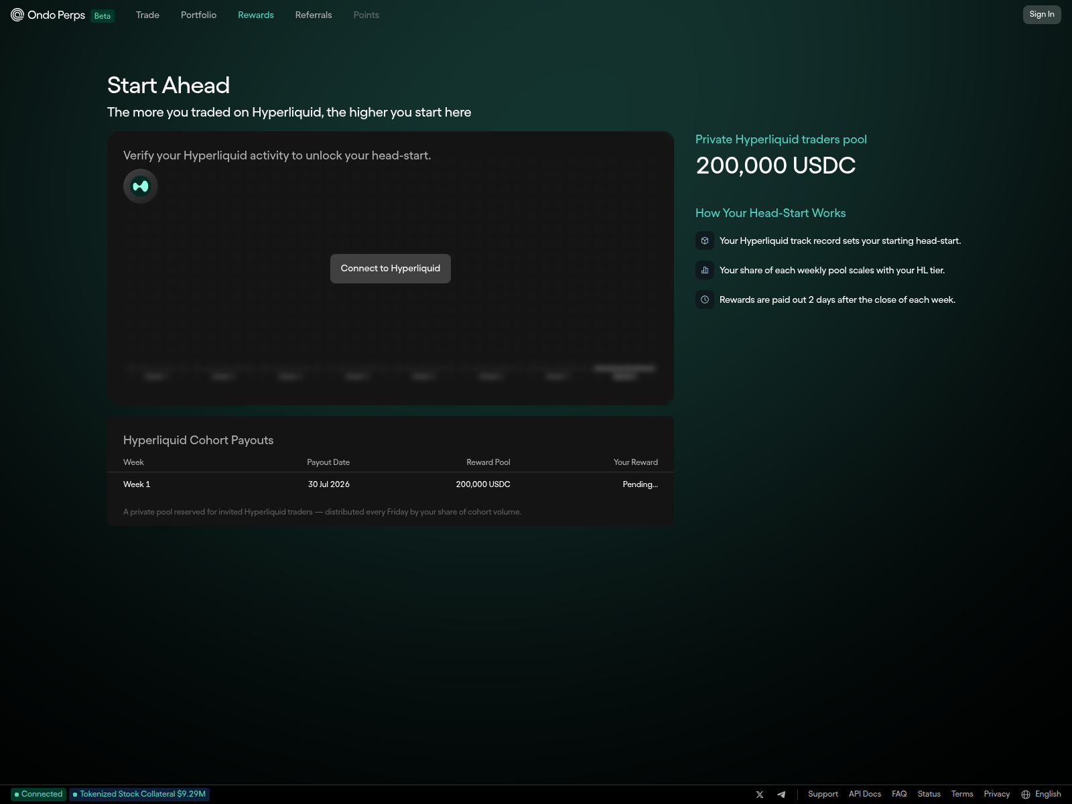Click How Your Head-Start Works heading

click(770, 213)
